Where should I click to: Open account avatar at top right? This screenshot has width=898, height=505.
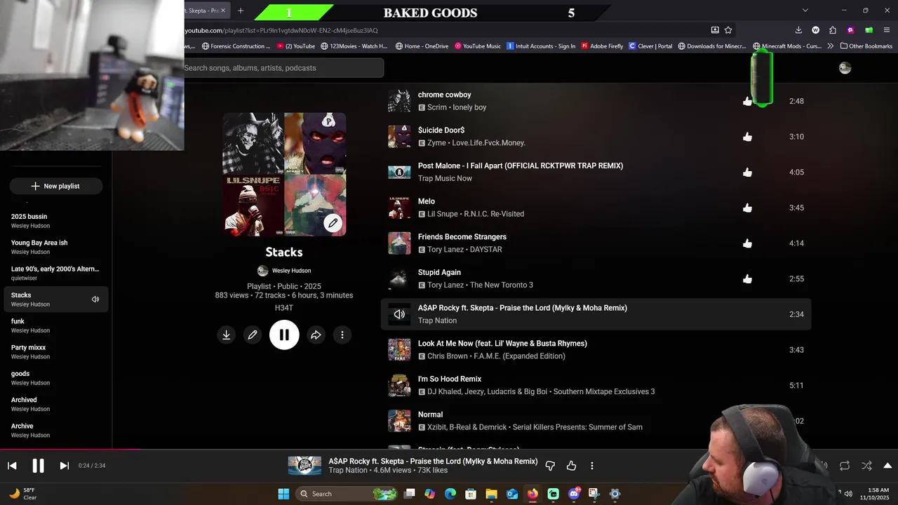(845, 68)
